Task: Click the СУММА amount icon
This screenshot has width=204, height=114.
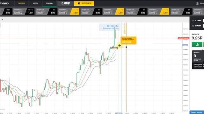Action: 193,21
